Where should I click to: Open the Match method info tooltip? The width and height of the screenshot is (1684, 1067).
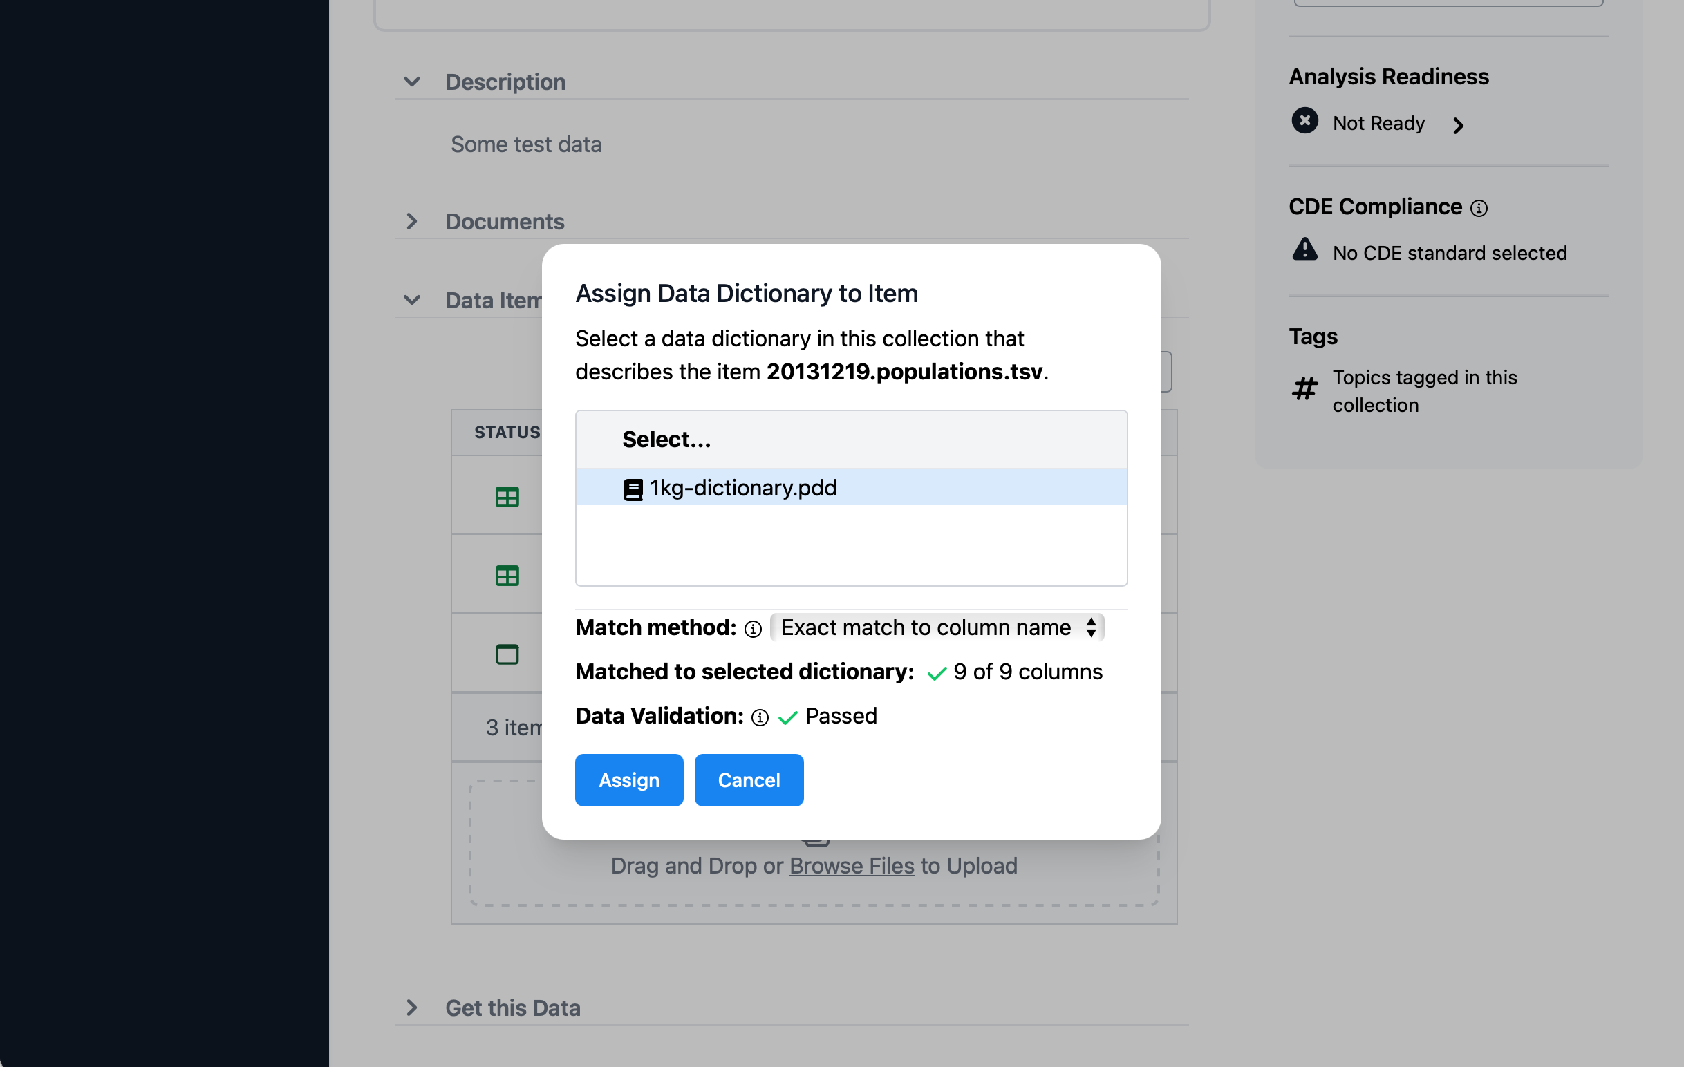753,629
